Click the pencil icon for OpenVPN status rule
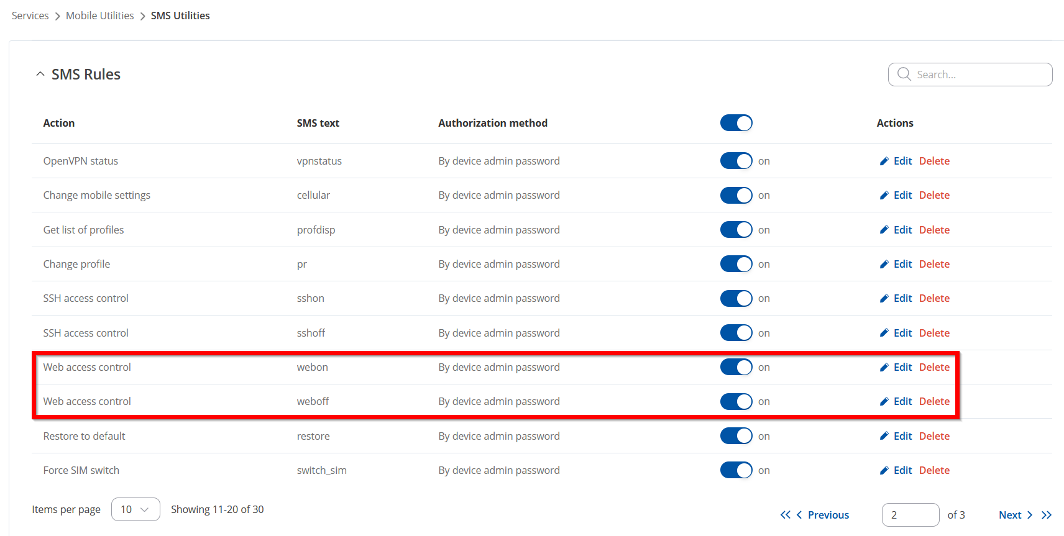 point(884,161)
